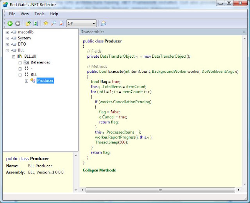The width and height of the screenshot is (250, 203).
Task: Click '// Methods' comment line
Action: pyautogui.click(x=97, y=66)
